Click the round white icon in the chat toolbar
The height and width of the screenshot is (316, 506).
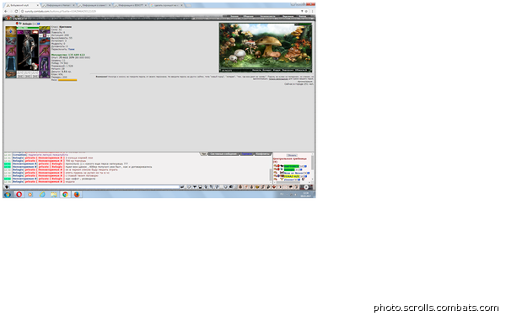(306, 187)
